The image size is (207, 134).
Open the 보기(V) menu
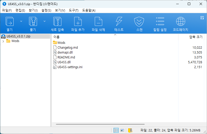tap(60, 11)
